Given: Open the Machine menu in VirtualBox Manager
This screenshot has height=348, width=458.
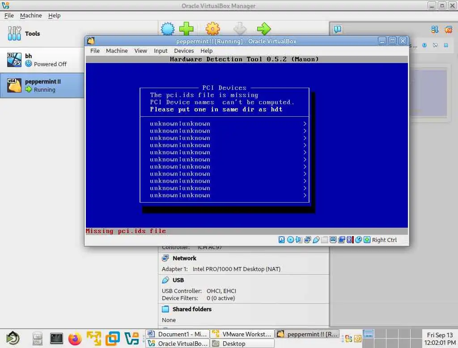Looking at the screenshot, I should click(31, 16).
